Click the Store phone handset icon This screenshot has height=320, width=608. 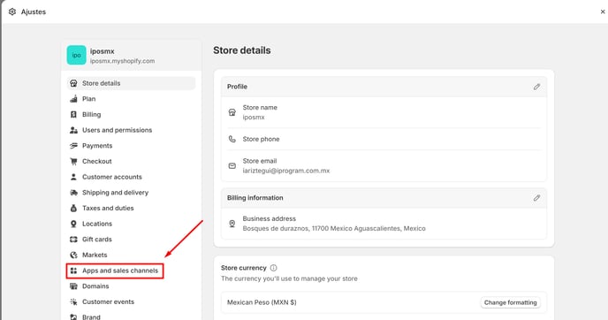tap(232, 139)
